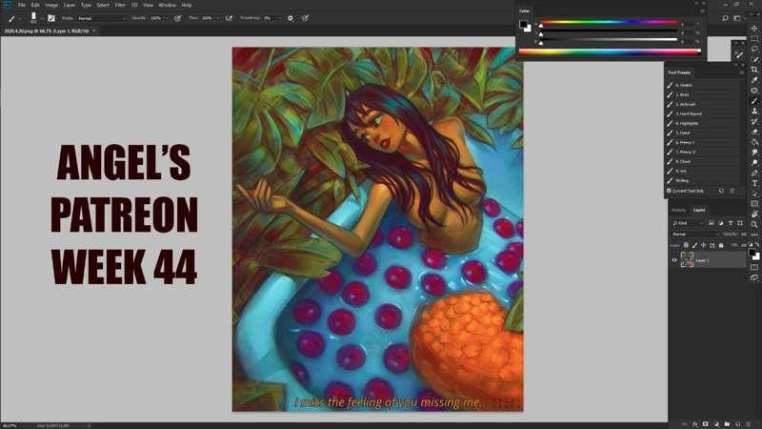Open the Tool Presets panel menu
Screen dimensions: 762x429
click(x=742, y=72)
